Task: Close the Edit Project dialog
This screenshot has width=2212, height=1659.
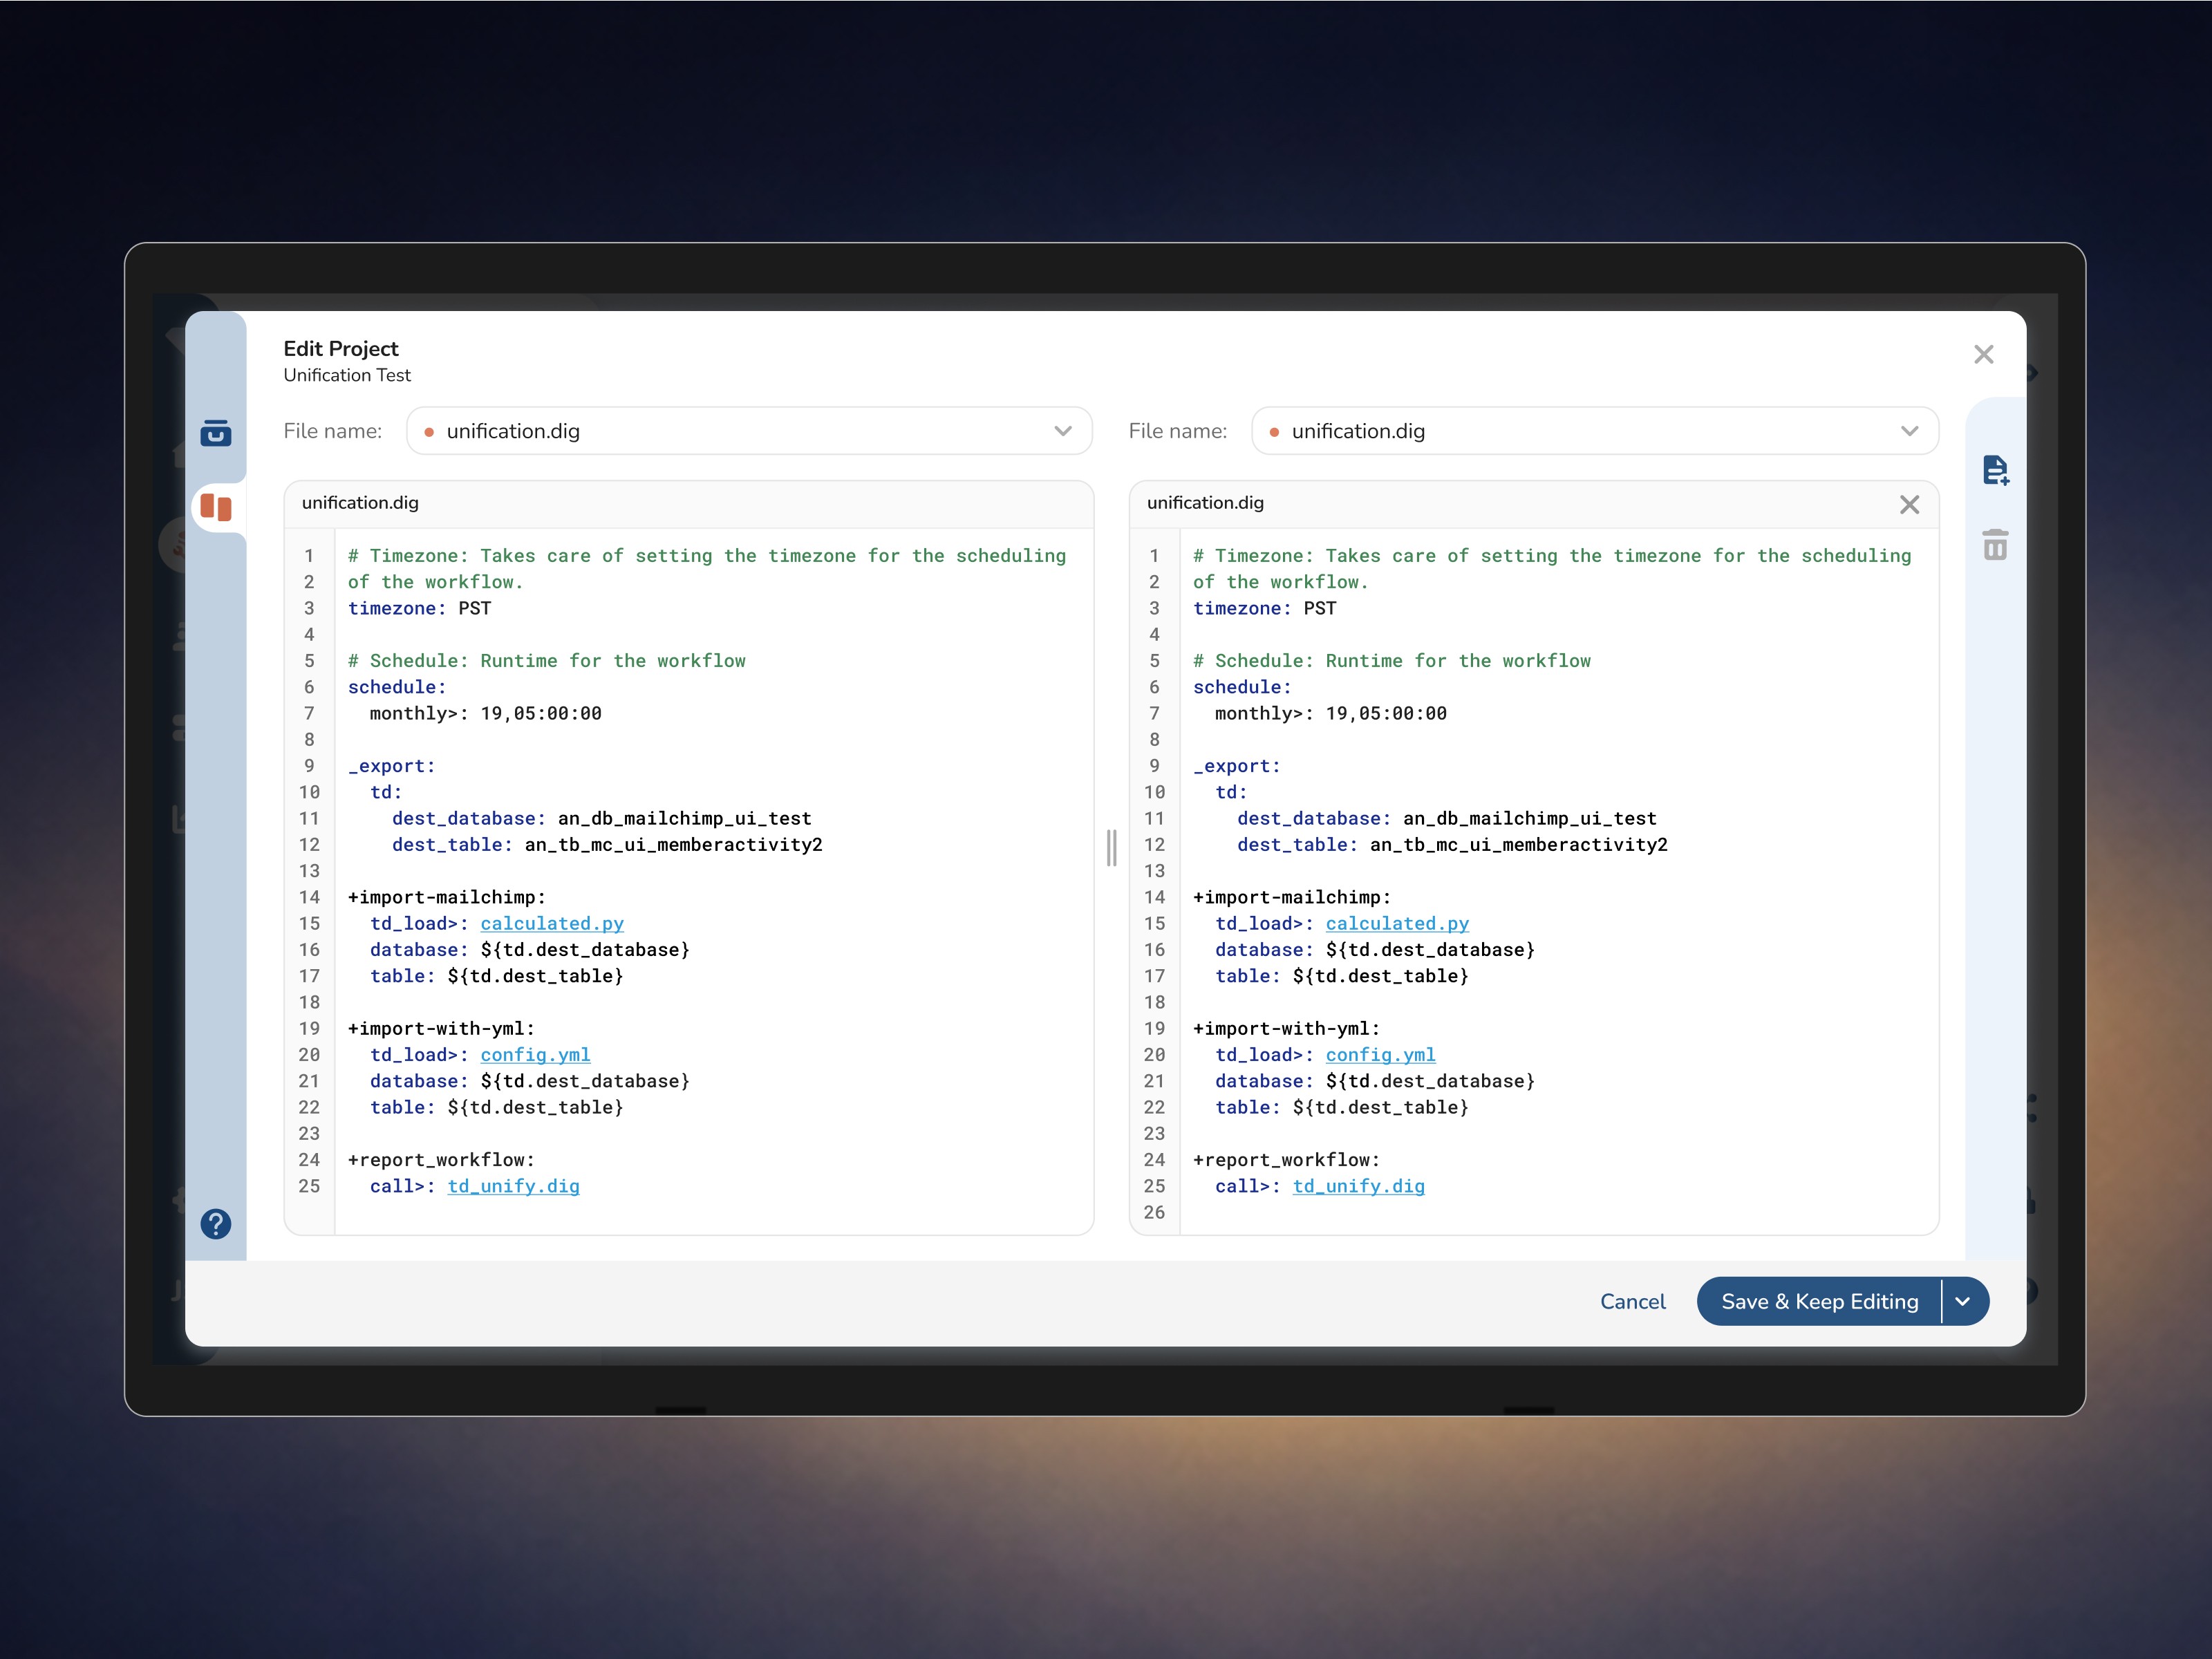Action: (x=1984, y=354)
